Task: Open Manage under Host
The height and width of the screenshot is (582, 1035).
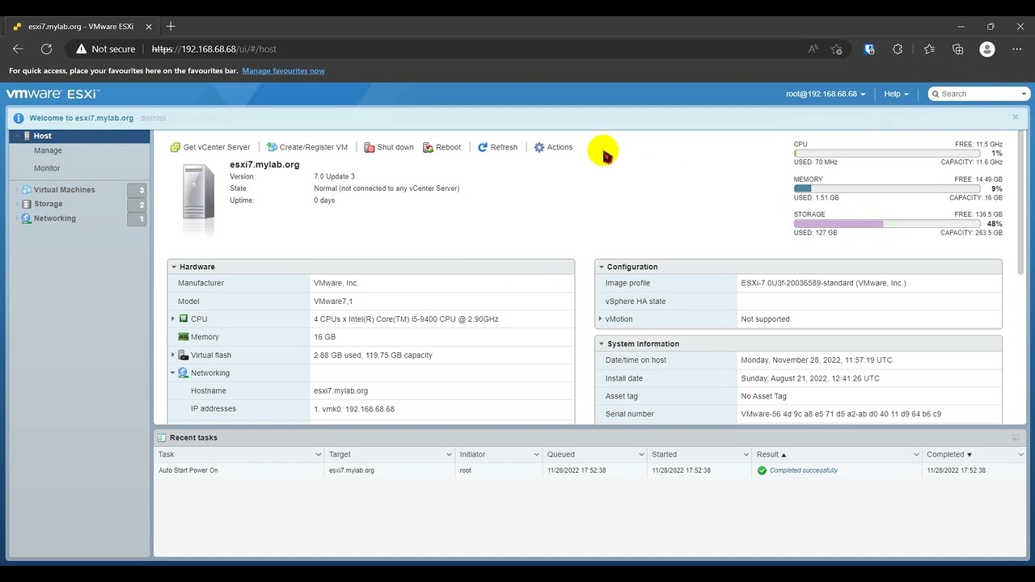Action: [x=48, y=150]
